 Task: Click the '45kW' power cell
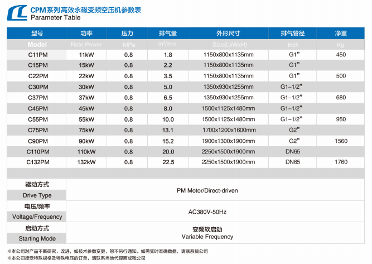tap(86, 108)
